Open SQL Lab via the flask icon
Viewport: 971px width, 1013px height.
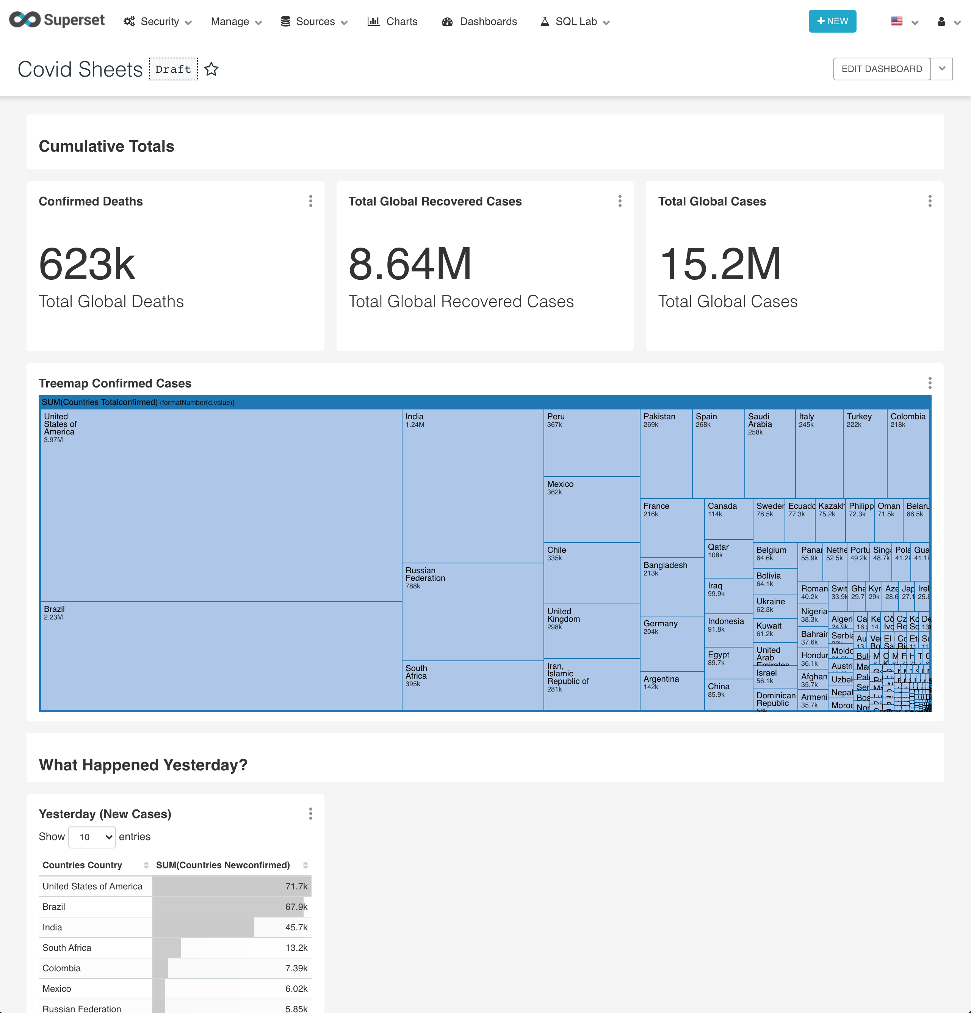pyautogui.click(x=544, y=21)
